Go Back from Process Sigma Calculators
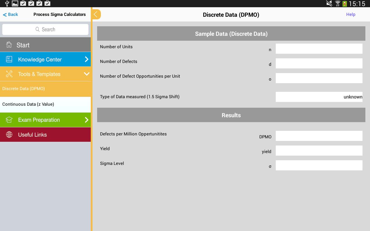370x231 pixels. 10,14
